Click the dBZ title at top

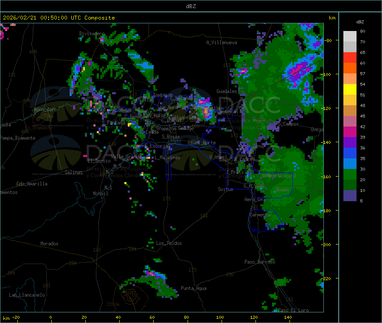pos(191,6)
